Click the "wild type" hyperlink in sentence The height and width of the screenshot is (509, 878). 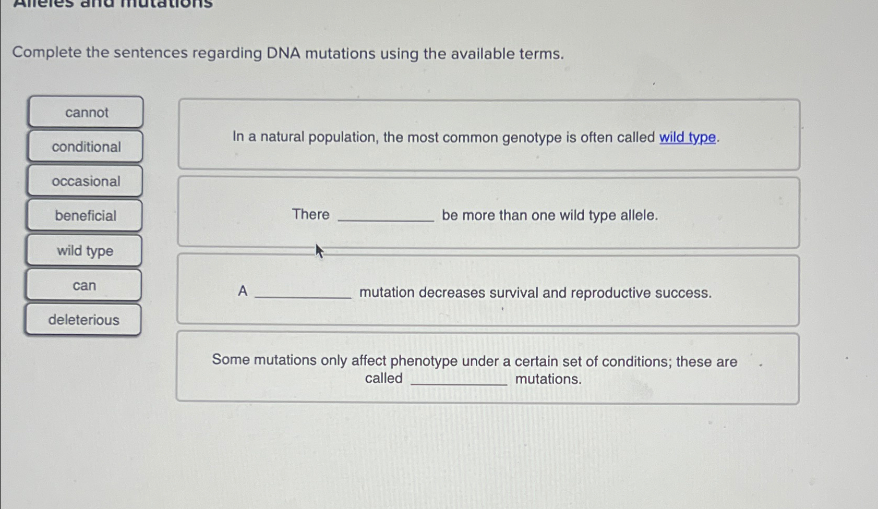click(x=687, y=137)
